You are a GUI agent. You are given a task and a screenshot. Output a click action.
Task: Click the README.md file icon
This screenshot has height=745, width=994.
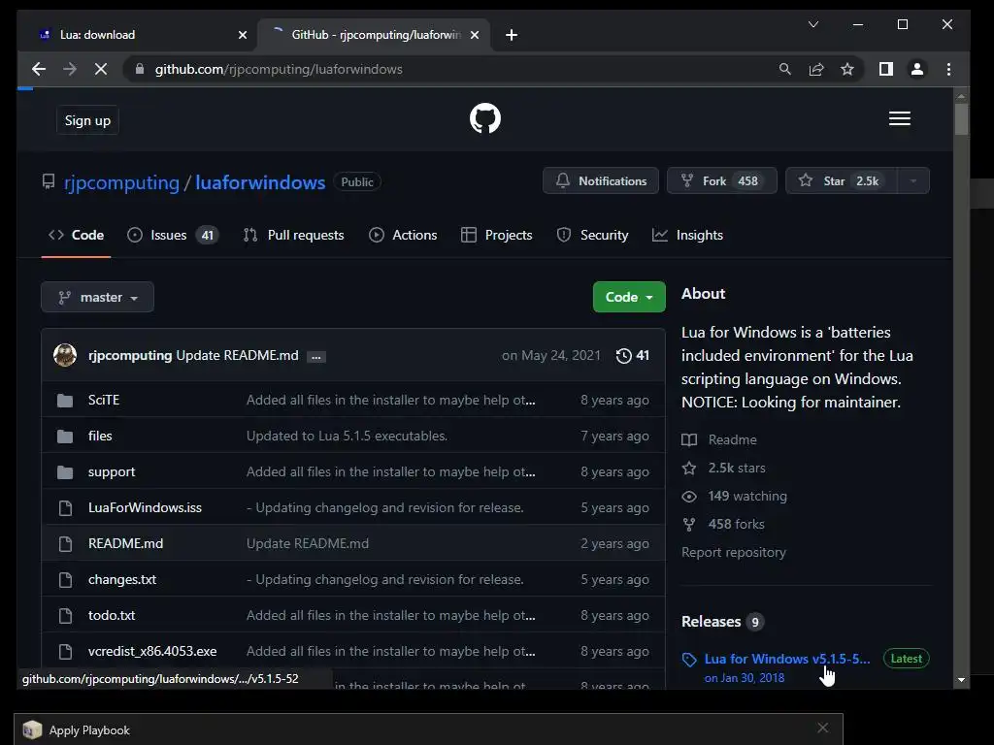65,543
